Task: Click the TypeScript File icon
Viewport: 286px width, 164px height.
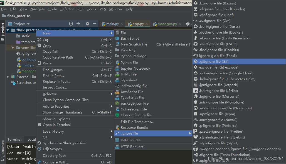Action: pos(117,98)
